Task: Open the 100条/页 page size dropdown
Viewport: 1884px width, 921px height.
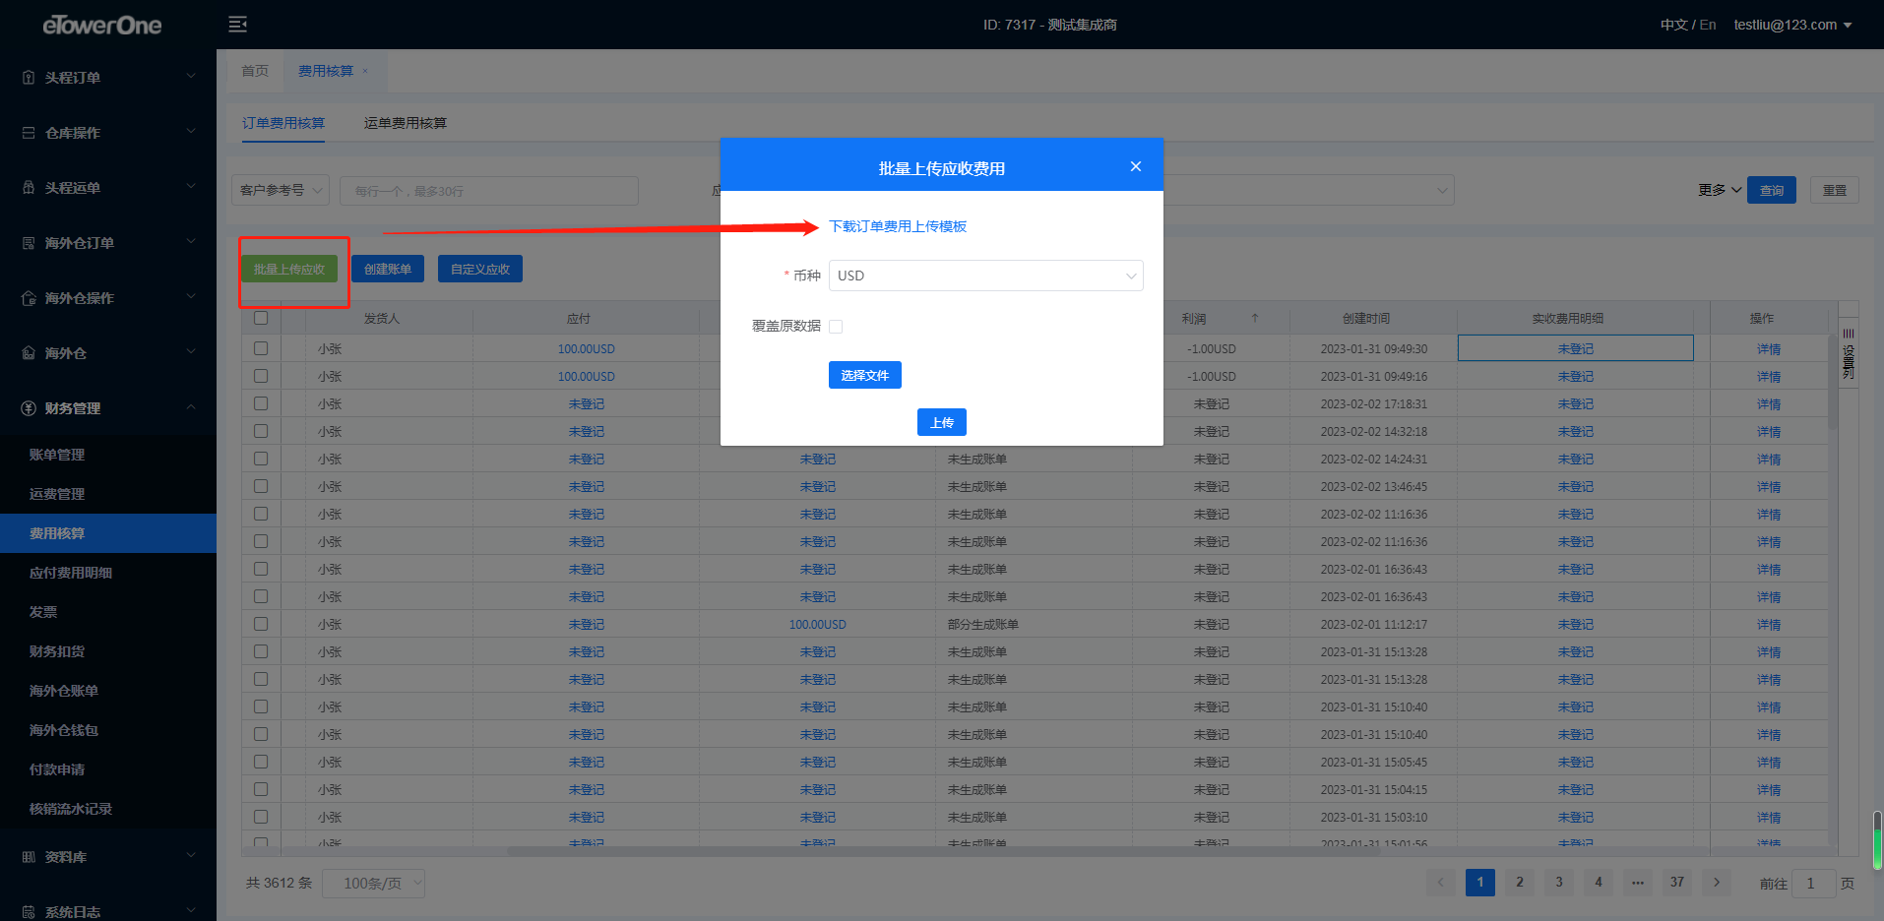Action: point(373,884)
